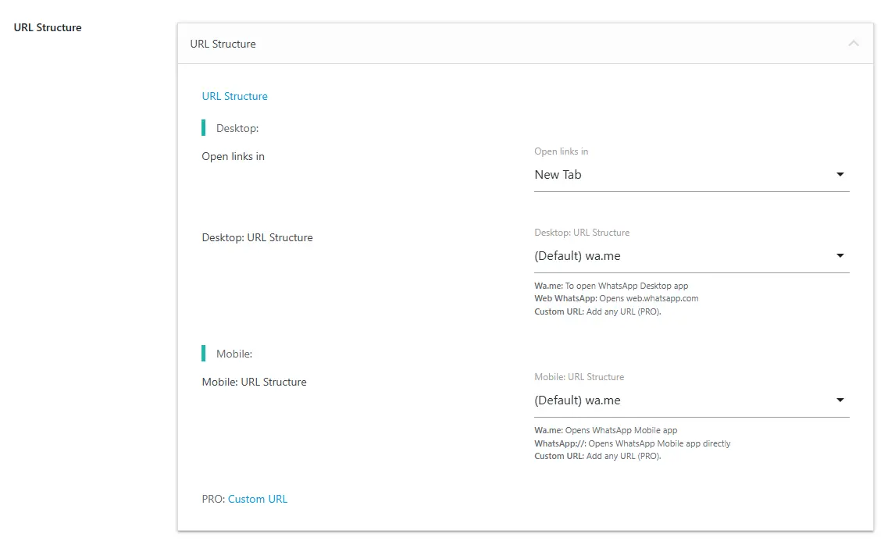Click the 'Open links in' left-side label

click(x=233, y=156)
